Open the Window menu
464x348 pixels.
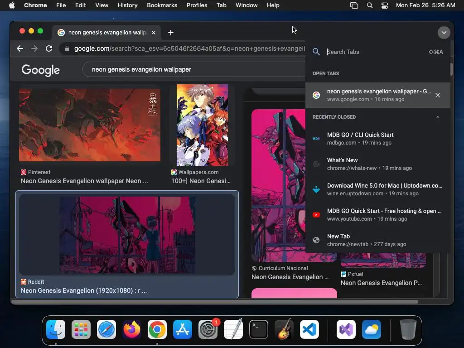(x=246, y=5)
